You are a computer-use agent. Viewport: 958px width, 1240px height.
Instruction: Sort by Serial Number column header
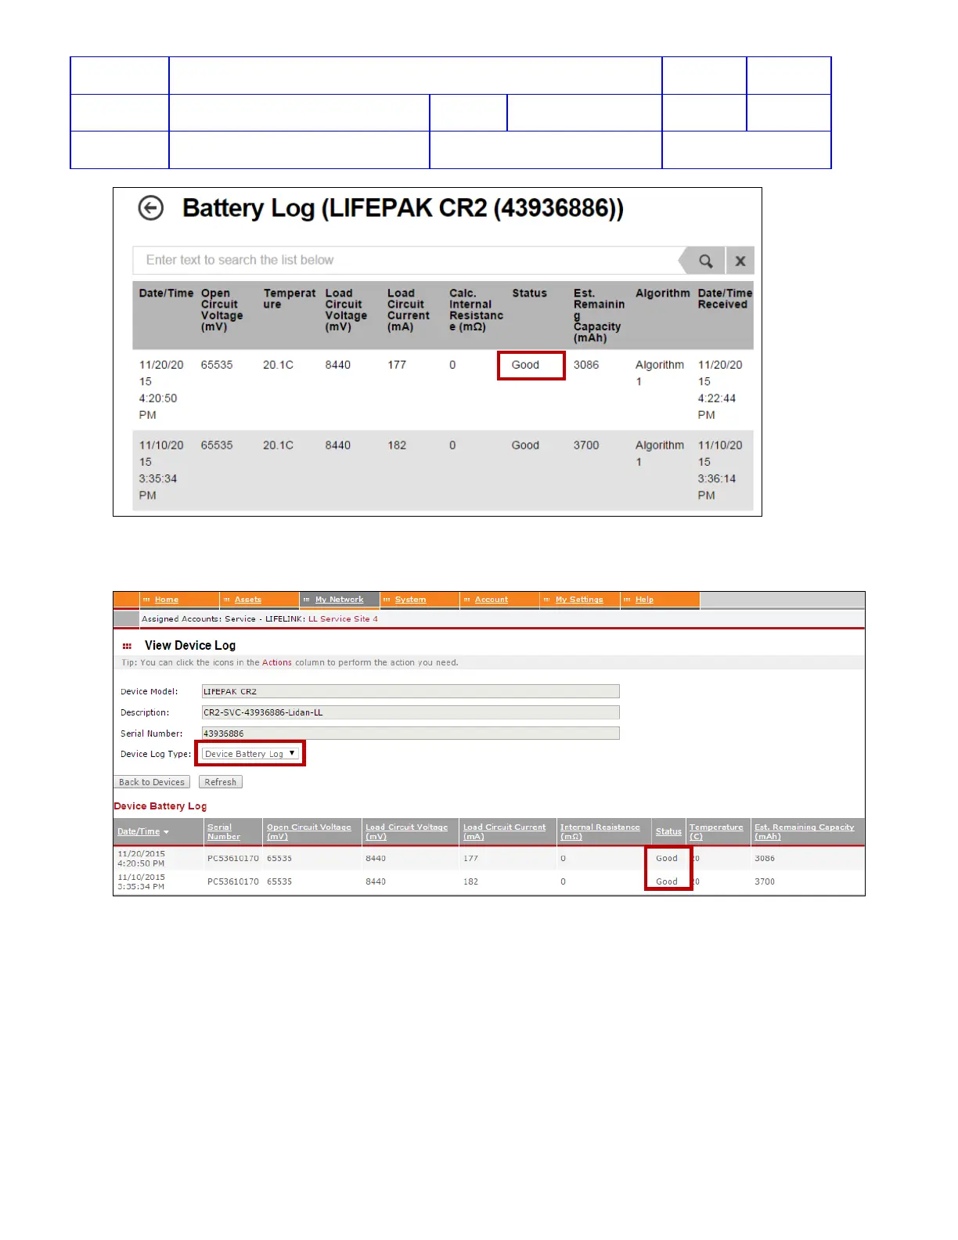[224, 832]
